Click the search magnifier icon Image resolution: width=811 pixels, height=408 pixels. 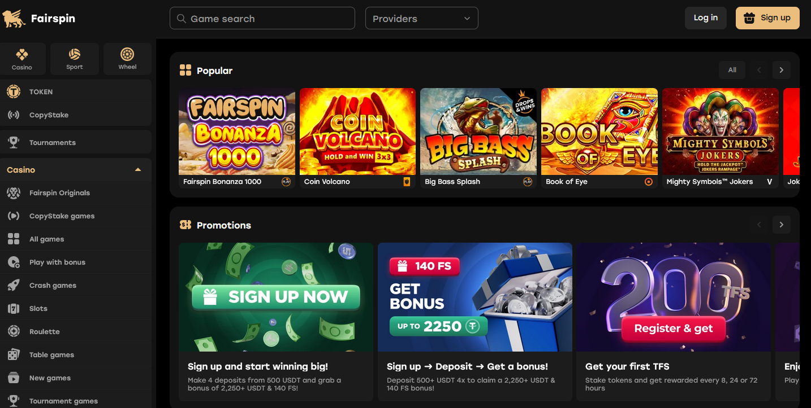click(182, 19)
